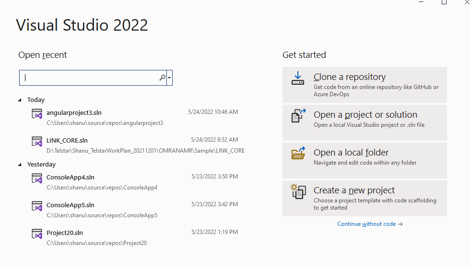Click the ConsoleApp5.sln solution file icon
Screen dimensions: 471x267
pyautogui.click(x=37, y=206)
